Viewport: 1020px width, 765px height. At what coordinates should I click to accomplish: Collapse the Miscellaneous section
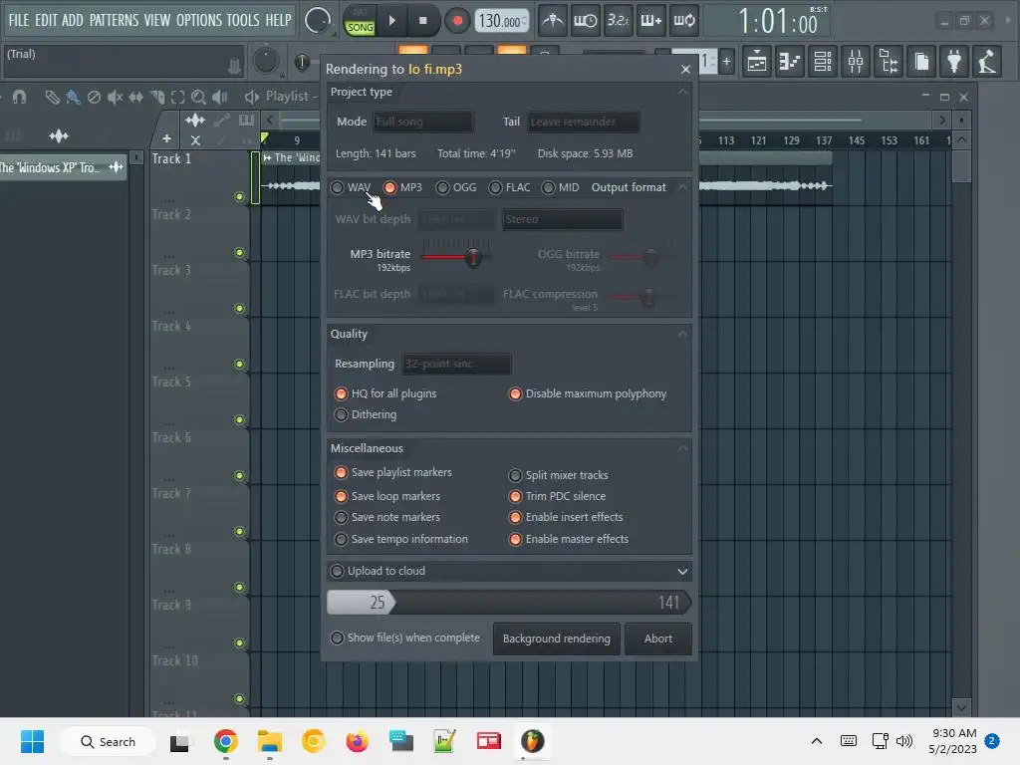(x=682, y=448)
